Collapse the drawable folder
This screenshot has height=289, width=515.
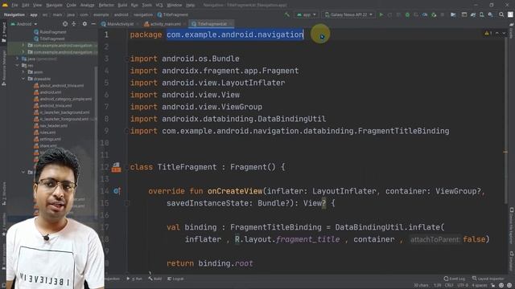tap(23, 79)
